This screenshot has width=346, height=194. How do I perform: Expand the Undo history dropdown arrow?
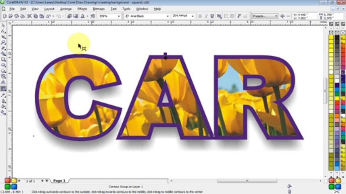pyautogui.click(x=53, y=16)
